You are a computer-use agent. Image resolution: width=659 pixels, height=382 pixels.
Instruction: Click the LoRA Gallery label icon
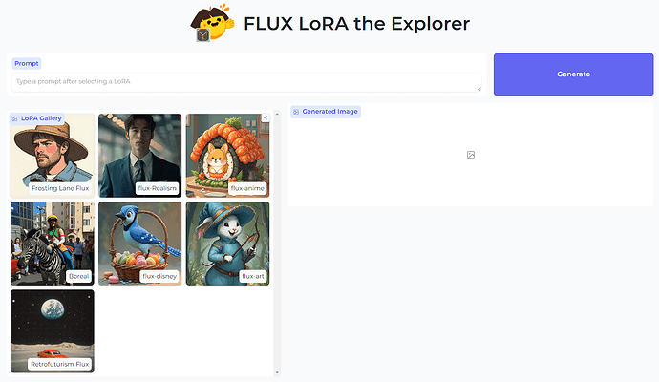tap(14, 119)
